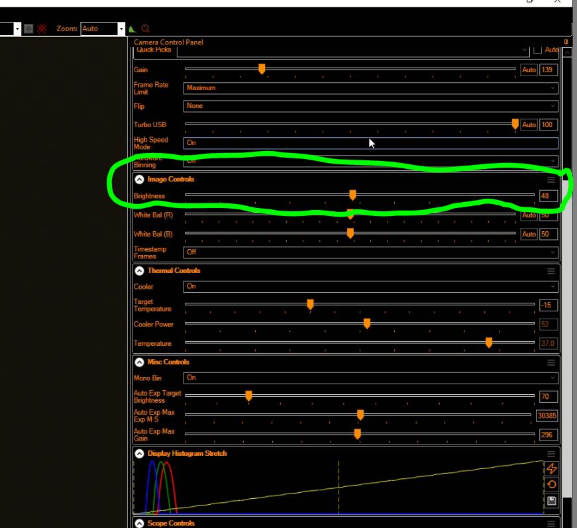Open the Zoom combo box
This screenshot has width=577, height=528.
(x=102, y=28)
